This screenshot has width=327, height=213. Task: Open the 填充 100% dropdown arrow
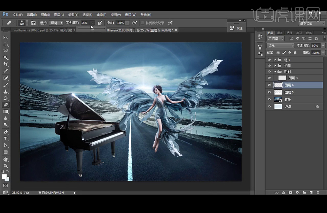point(323,53)
